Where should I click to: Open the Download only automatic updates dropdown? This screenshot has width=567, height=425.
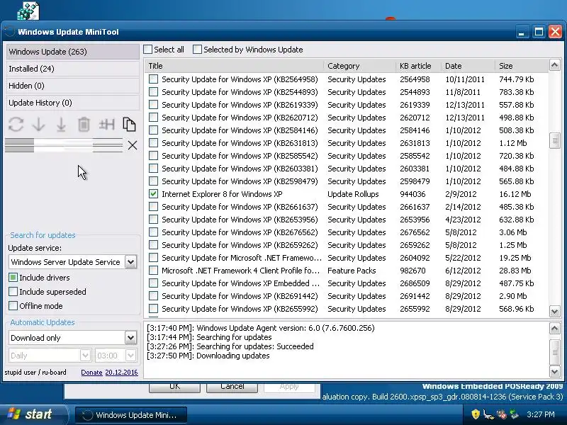[x=131, y=338]
